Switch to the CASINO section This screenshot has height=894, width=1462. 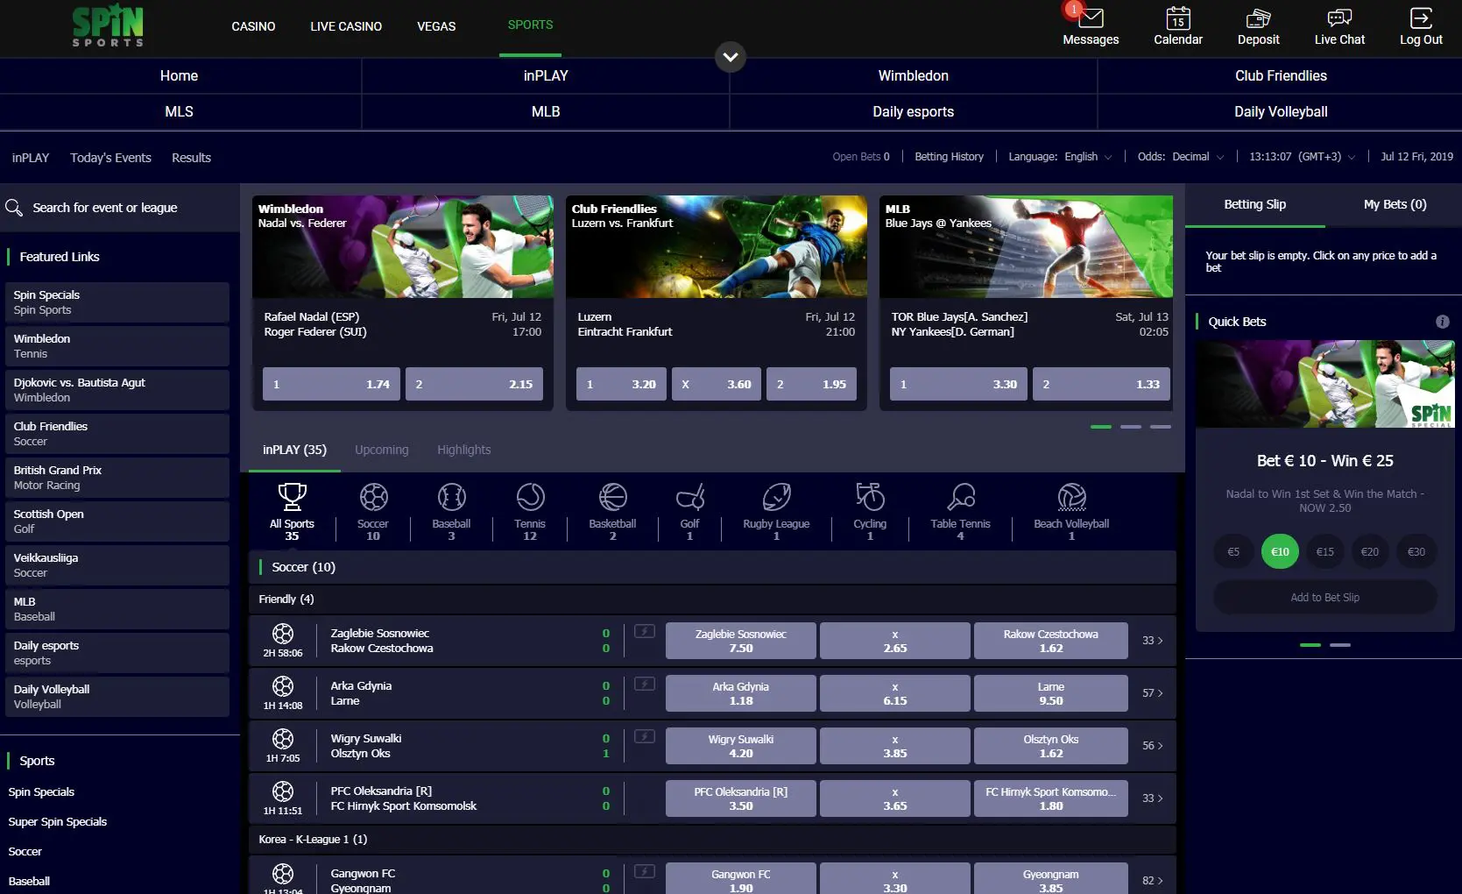(253, 26)
